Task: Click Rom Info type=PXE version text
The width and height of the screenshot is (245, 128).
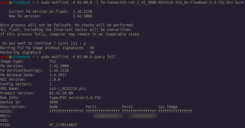Action: coord(75,98)
